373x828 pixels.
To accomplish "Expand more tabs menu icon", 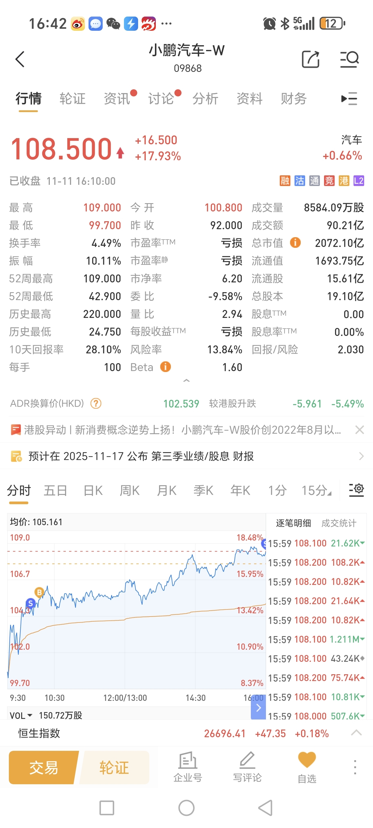I will pyautogui.click(x=349, y=99).
